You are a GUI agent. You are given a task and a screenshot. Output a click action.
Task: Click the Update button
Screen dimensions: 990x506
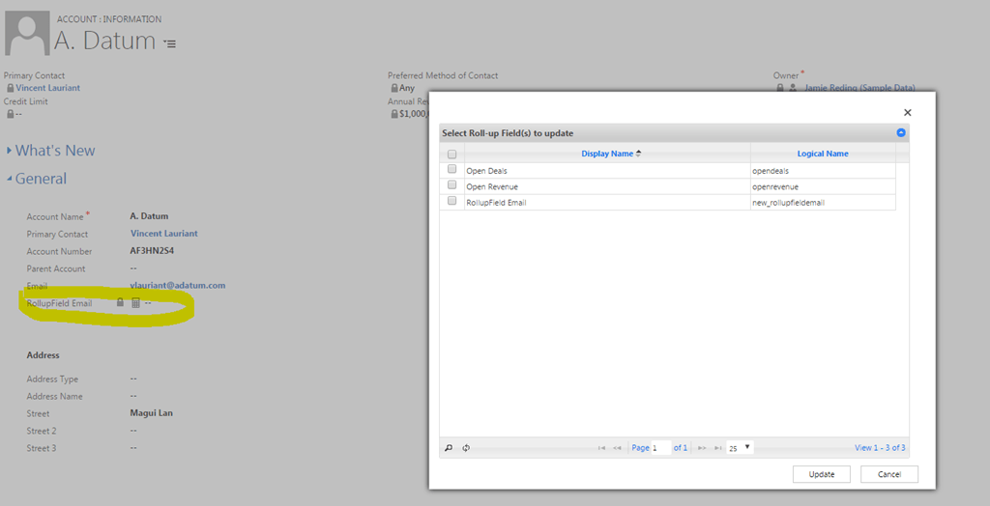point(822,474)
